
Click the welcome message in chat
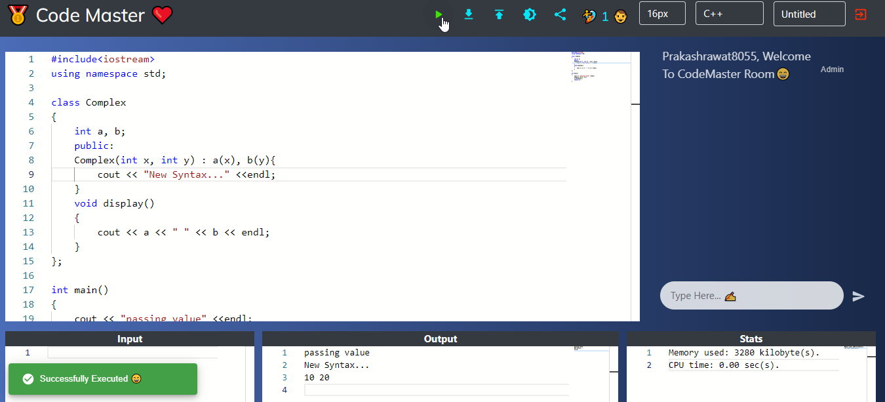coord(736,65)
